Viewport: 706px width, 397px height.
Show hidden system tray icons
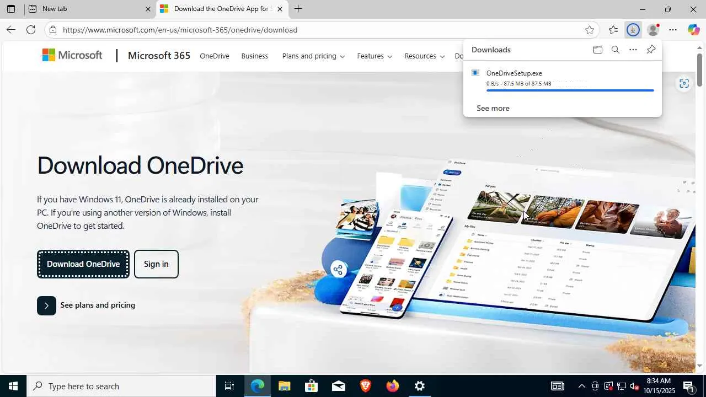click(581, 386)
